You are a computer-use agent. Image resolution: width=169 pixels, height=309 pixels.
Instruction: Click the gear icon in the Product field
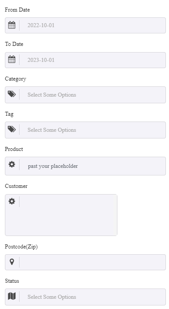click(x=12, y=164)
